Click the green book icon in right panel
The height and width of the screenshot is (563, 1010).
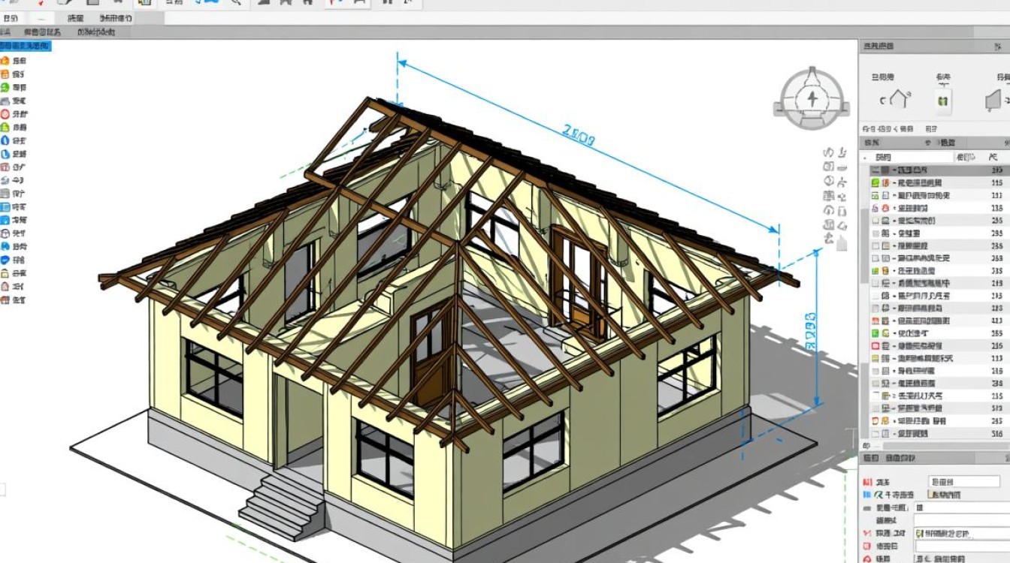click(943, 100)
